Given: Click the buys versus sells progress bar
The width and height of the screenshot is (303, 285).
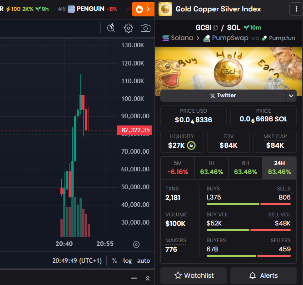Looking at the screenshot, I should 248,204.
